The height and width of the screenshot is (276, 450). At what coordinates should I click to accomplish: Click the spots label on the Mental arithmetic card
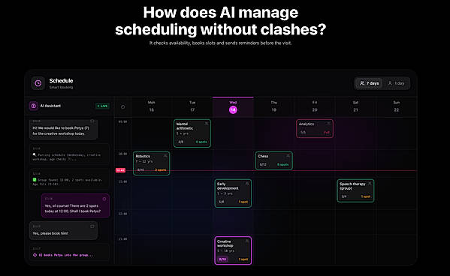(201, 142)
